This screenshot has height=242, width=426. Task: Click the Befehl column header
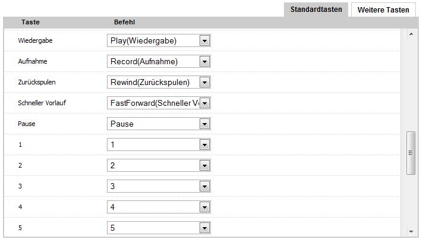124,22
